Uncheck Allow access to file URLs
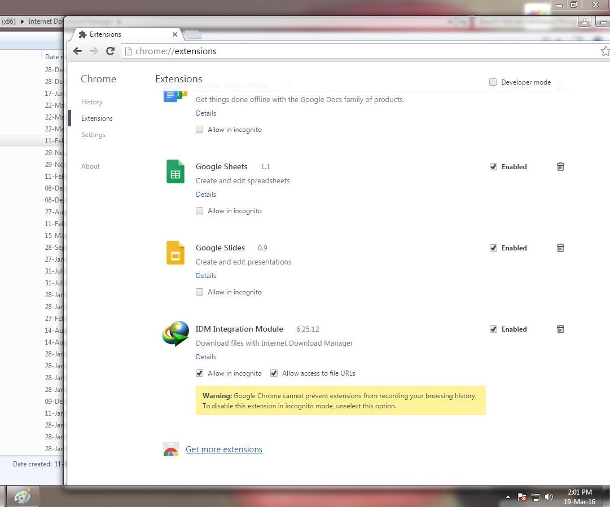This screenshot has width=610, height=507. [274, 373]
